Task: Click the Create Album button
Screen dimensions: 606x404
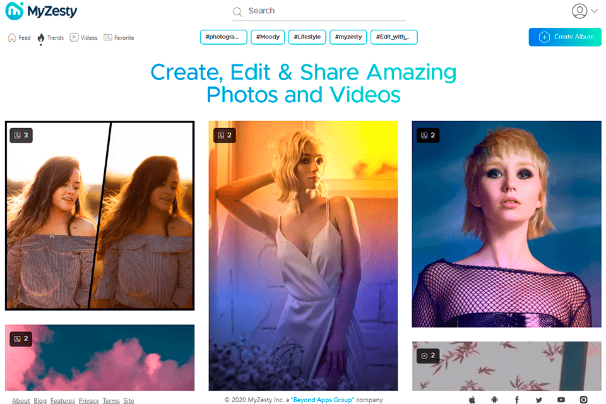Action: 564,37
